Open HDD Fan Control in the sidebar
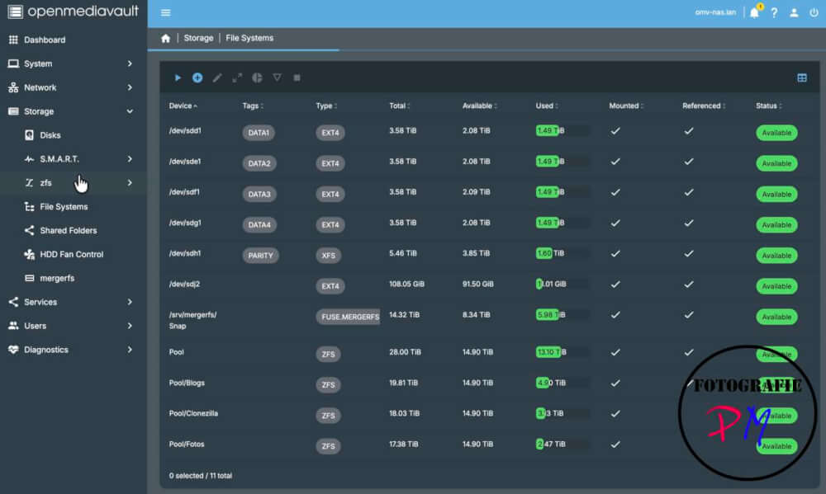 [x=74, y=254]
